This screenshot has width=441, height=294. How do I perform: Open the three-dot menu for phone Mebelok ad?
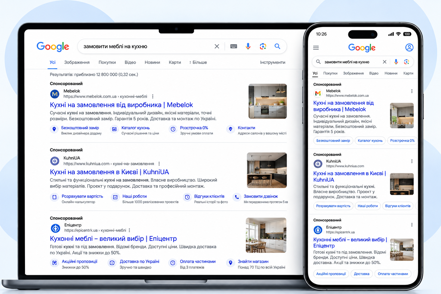412,91
